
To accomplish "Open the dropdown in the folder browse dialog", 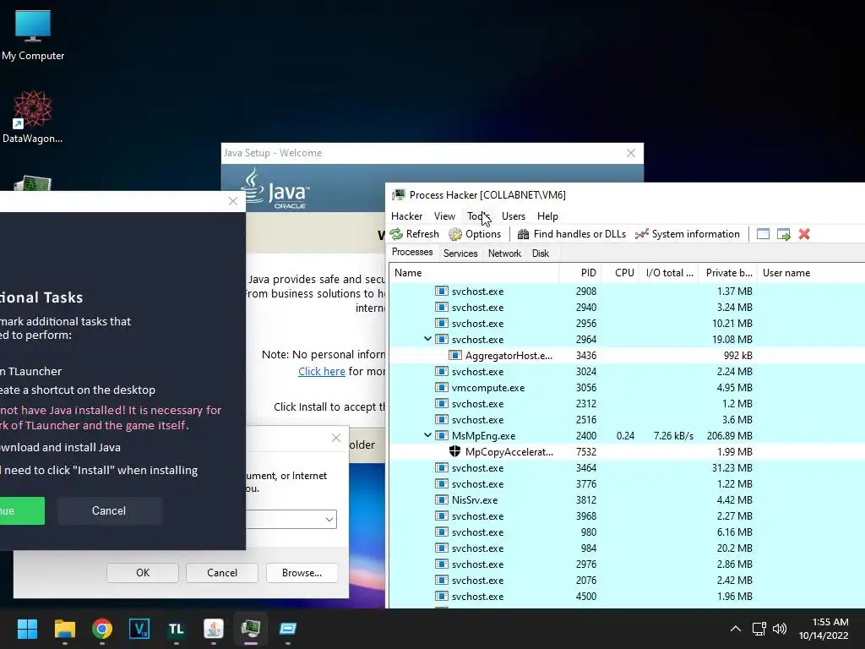I will click(329, 520).
